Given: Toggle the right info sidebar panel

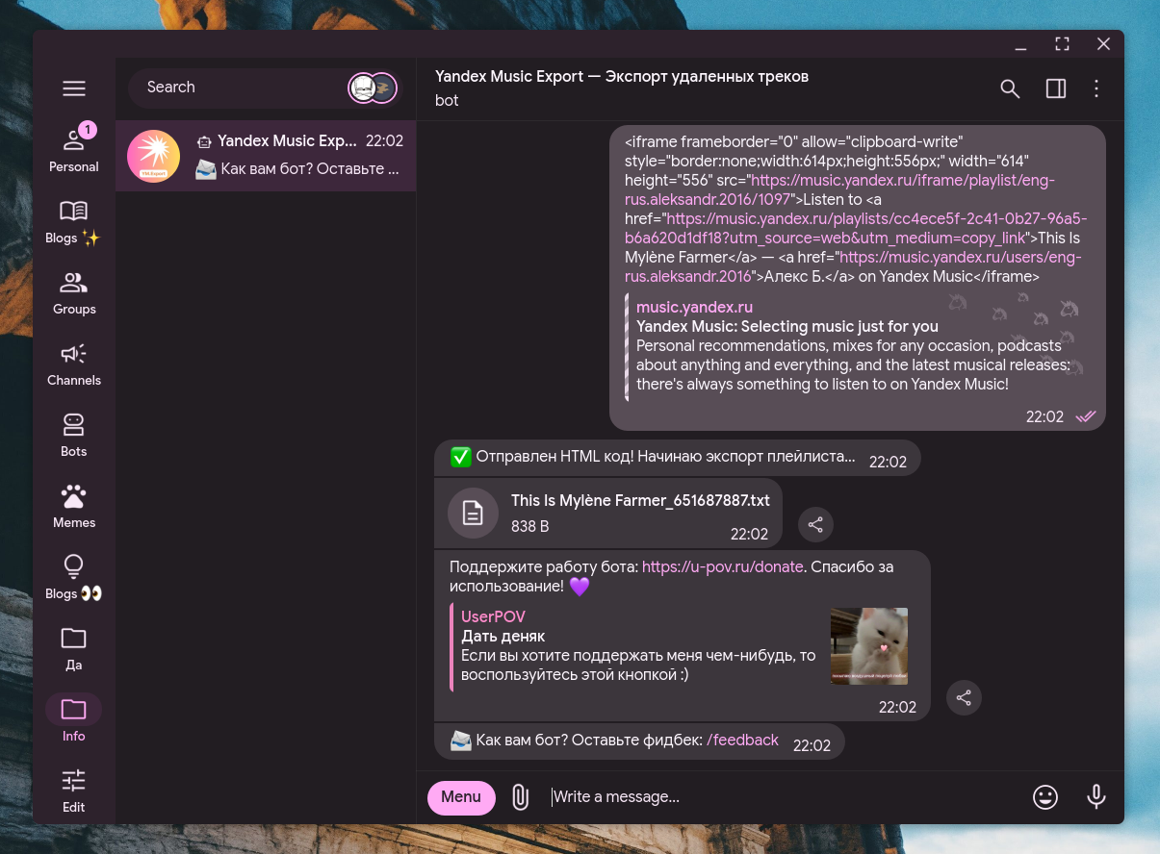Looking at the screenshot, I should click(1056, 88).
